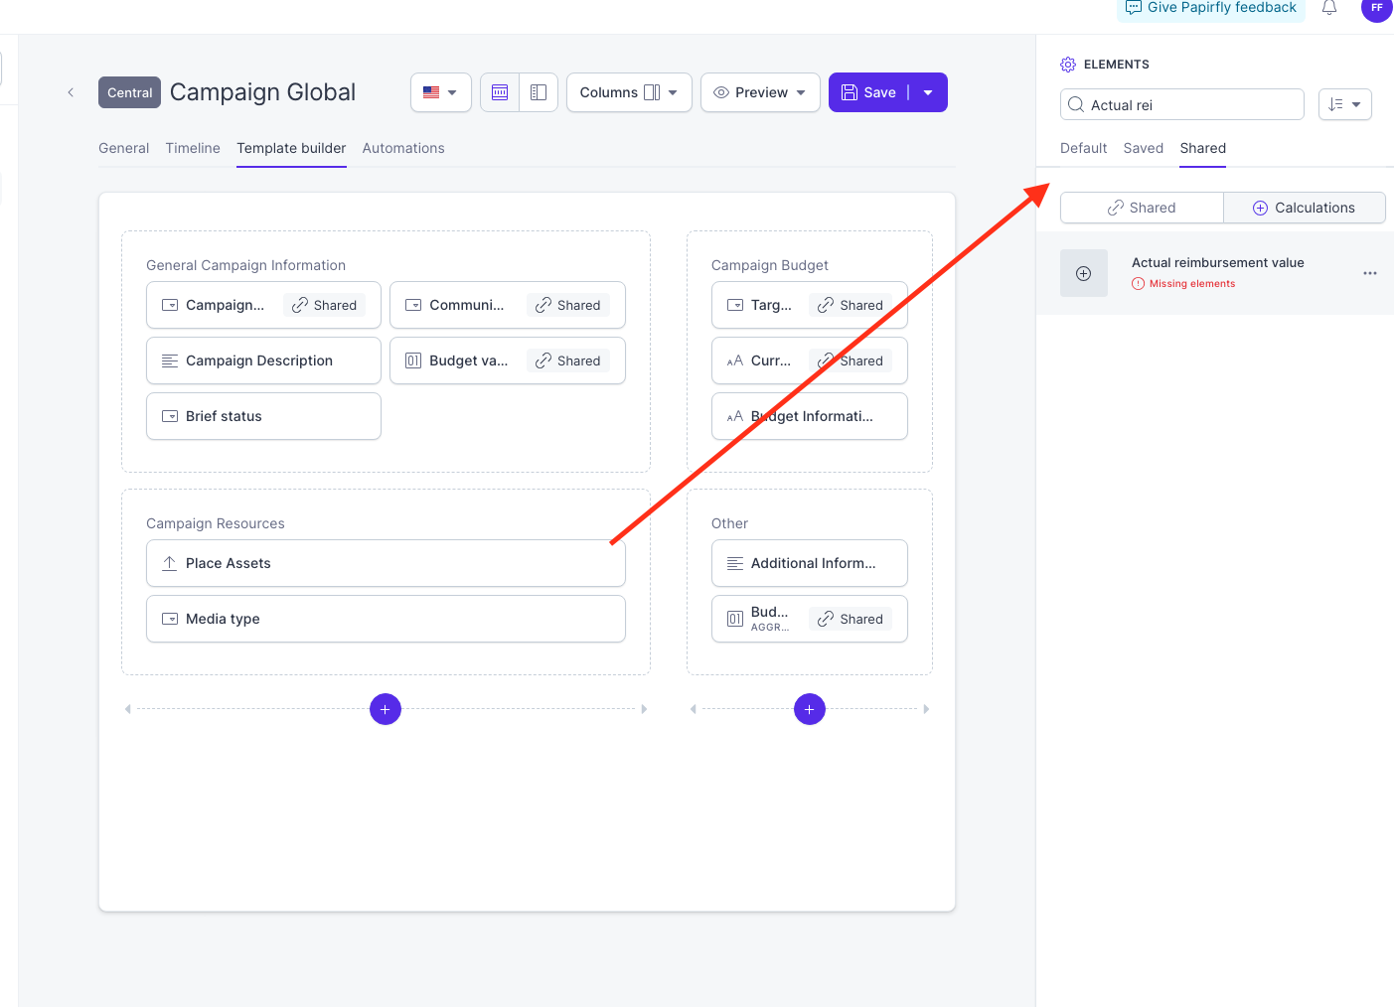Click the Elements settings gear icon
1394x1007 pixels.
tap(1068, 65)
